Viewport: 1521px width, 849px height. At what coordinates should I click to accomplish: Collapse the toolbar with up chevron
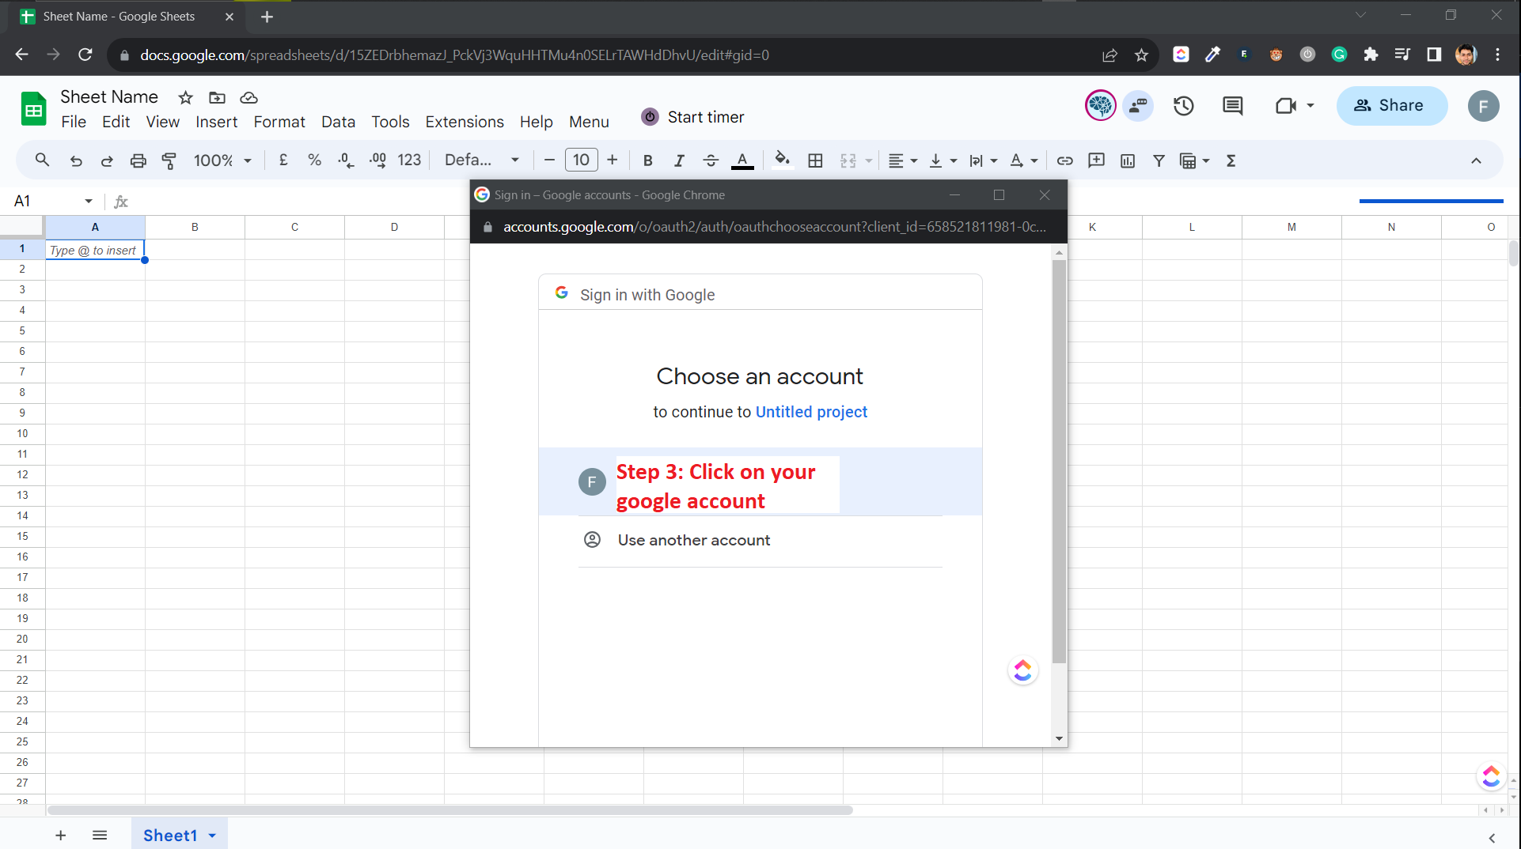[x=1476, y=160]
